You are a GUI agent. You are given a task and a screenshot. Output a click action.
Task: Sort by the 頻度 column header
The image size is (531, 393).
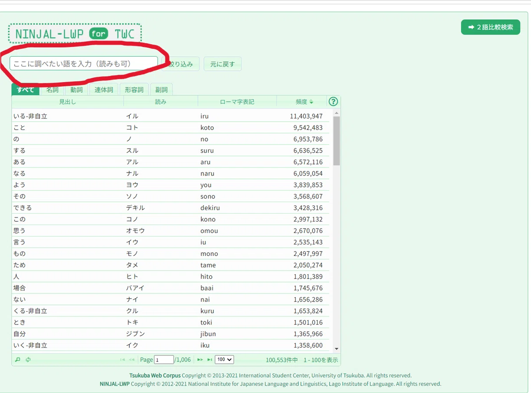(302, 102)
